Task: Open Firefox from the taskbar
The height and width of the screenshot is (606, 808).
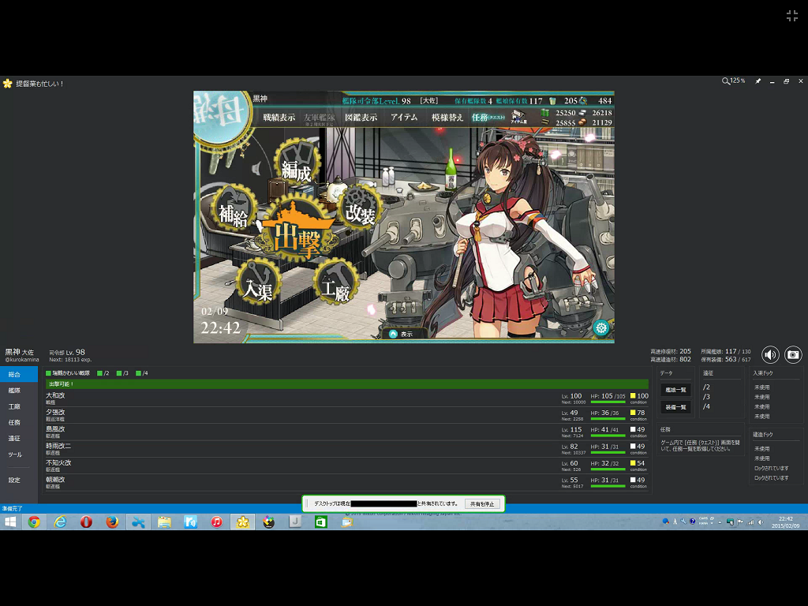Action: [112, 522]
